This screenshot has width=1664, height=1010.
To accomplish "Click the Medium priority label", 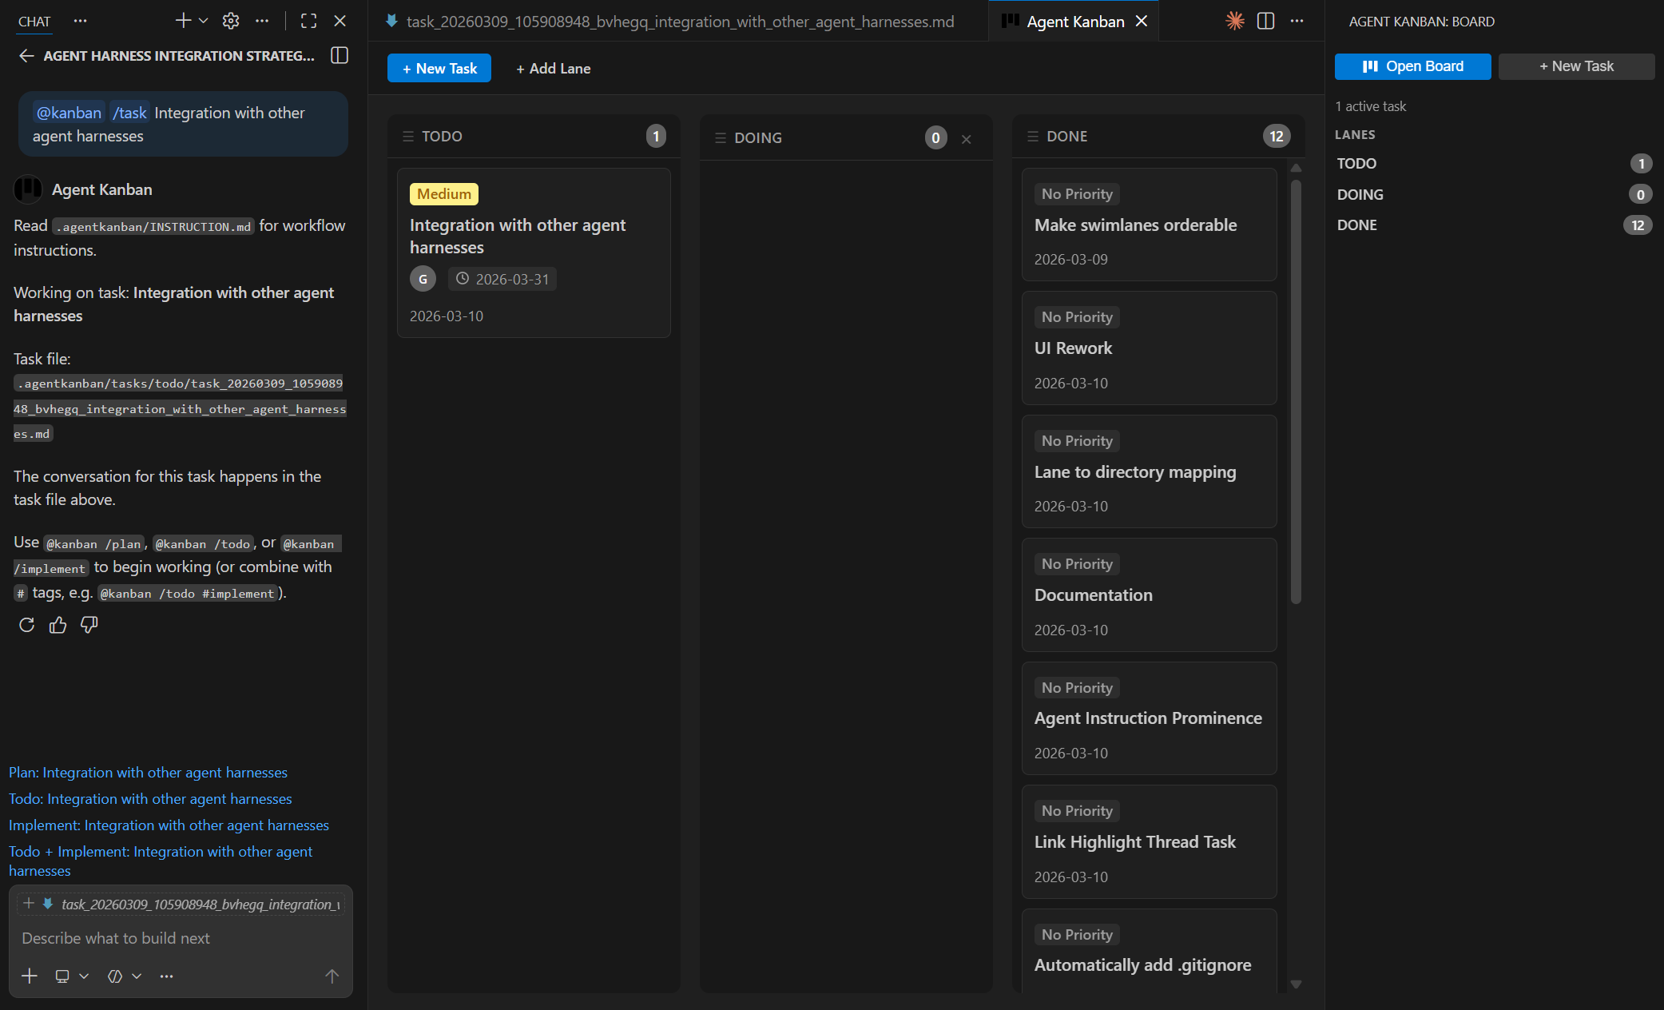I will click(444, 194).
